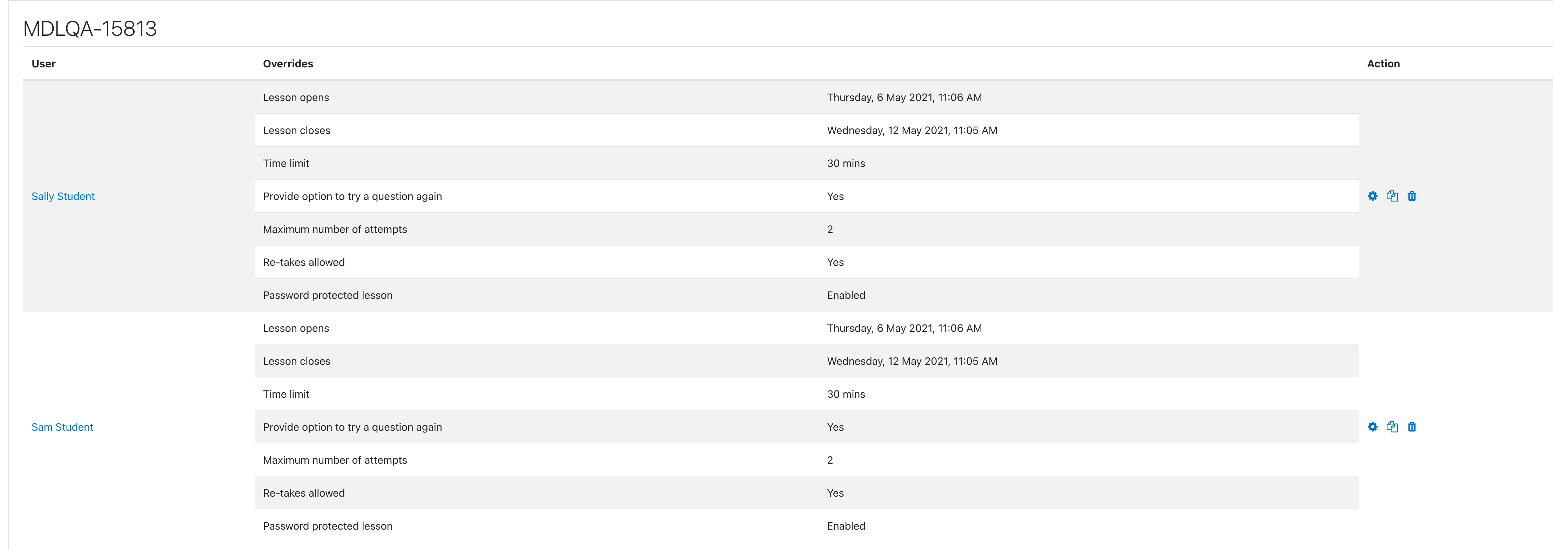Click the Overrides column header

tap(288, 64)
